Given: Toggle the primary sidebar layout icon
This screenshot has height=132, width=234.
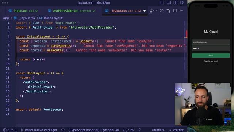Looking at the screenshot, I should pyautogui.click(x=162, y=3).
